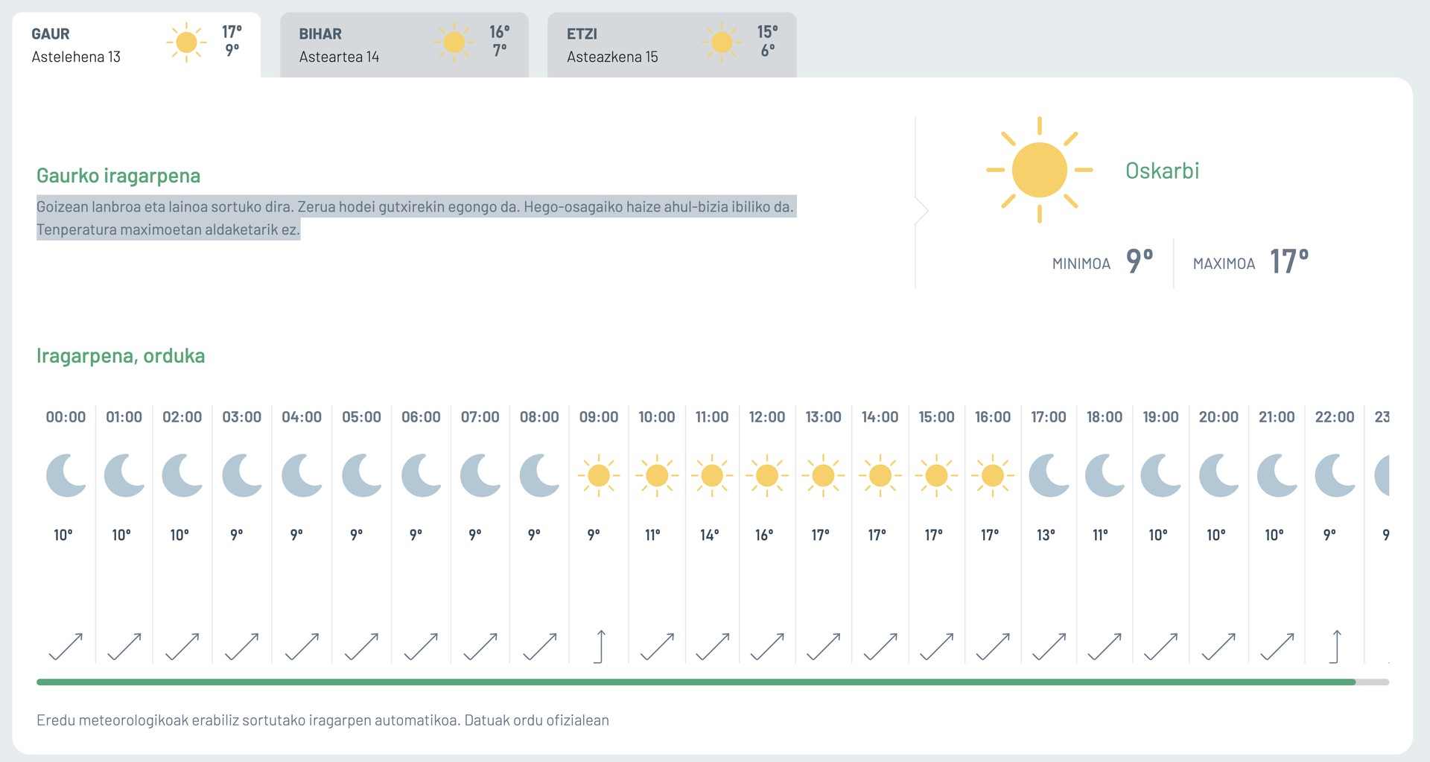Click the wind arrow at 00:00

[x=66, y=646]
